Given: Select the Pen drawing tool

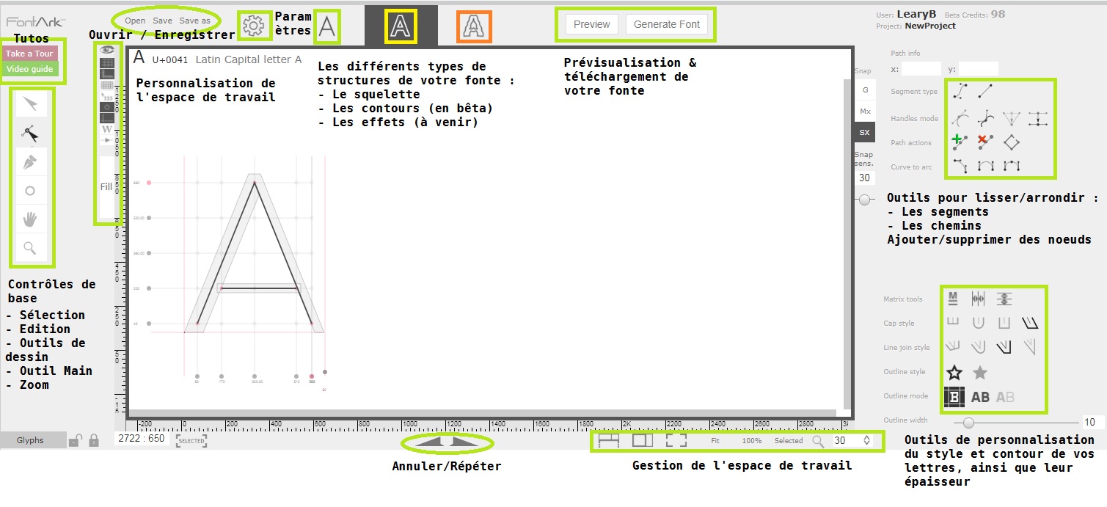Looking at the screenshot, I should click(x=30, y=162).
